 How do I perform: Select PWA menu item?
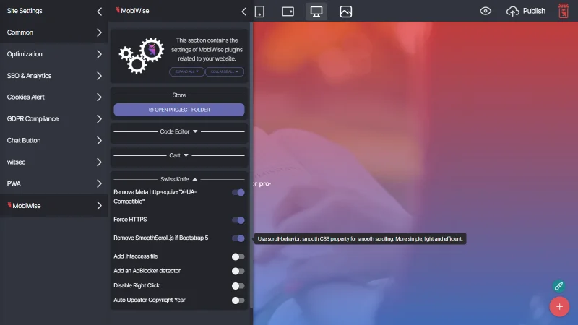click(x=54, y=183)
